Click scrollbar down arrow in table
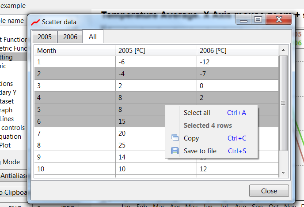 pos(284,173)
